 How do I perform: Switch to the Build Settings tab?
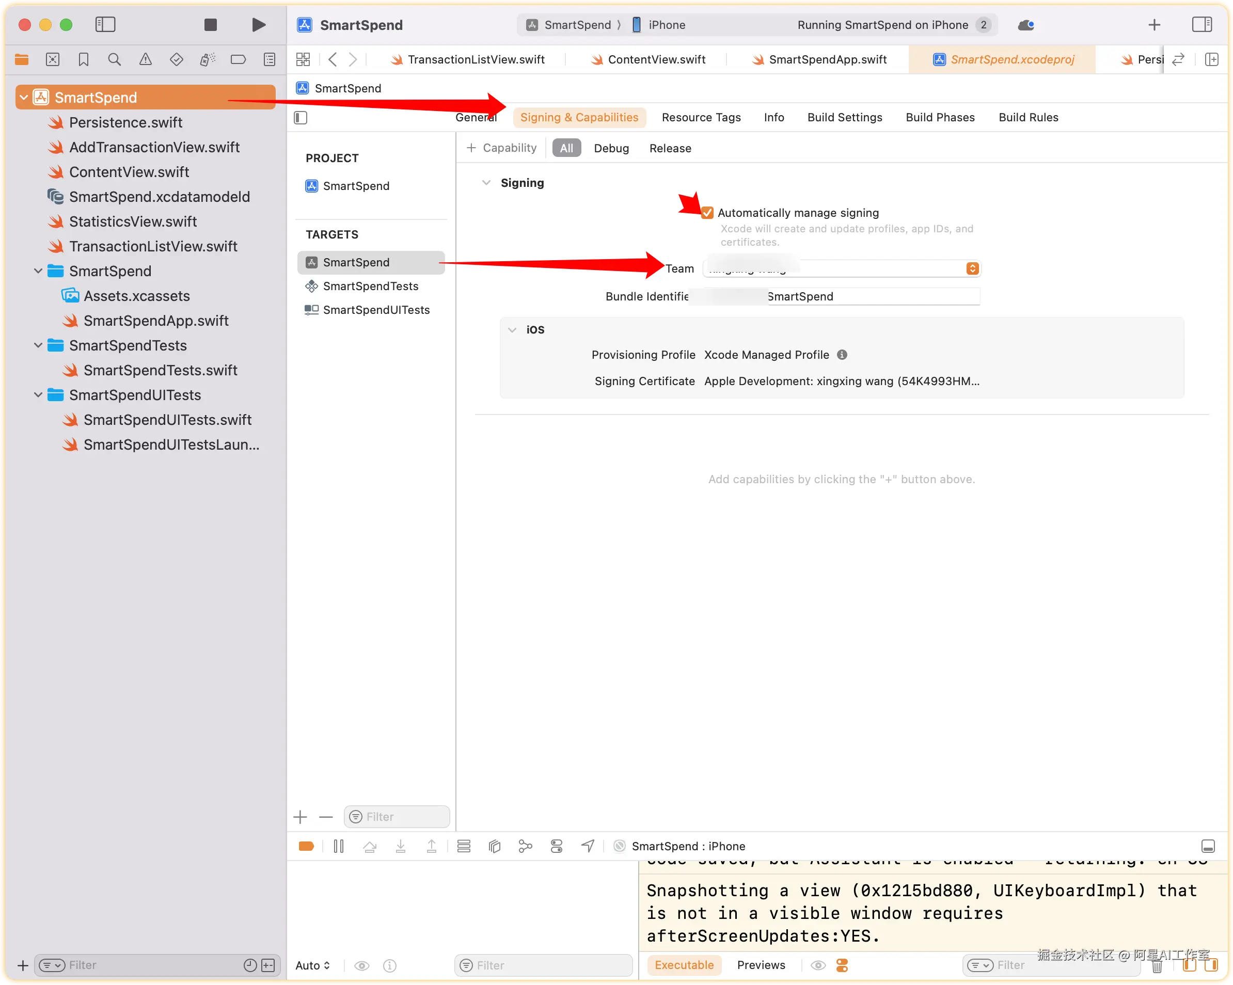844,117
